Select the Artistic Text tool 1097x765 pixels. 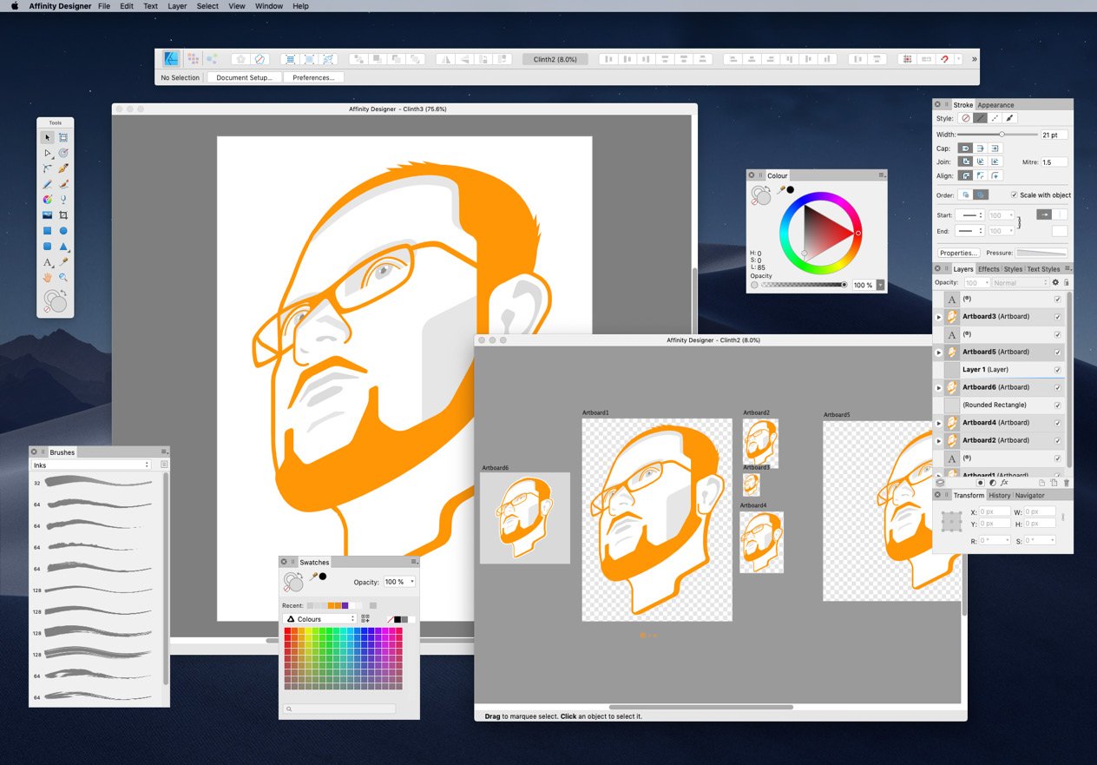click(48, 262)
